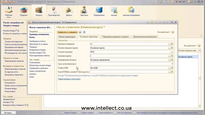Image resolution: width=205 pixels, height=115 pixels.
Task: Open selection list for Ставка НДС
Action: click(169, 68)
